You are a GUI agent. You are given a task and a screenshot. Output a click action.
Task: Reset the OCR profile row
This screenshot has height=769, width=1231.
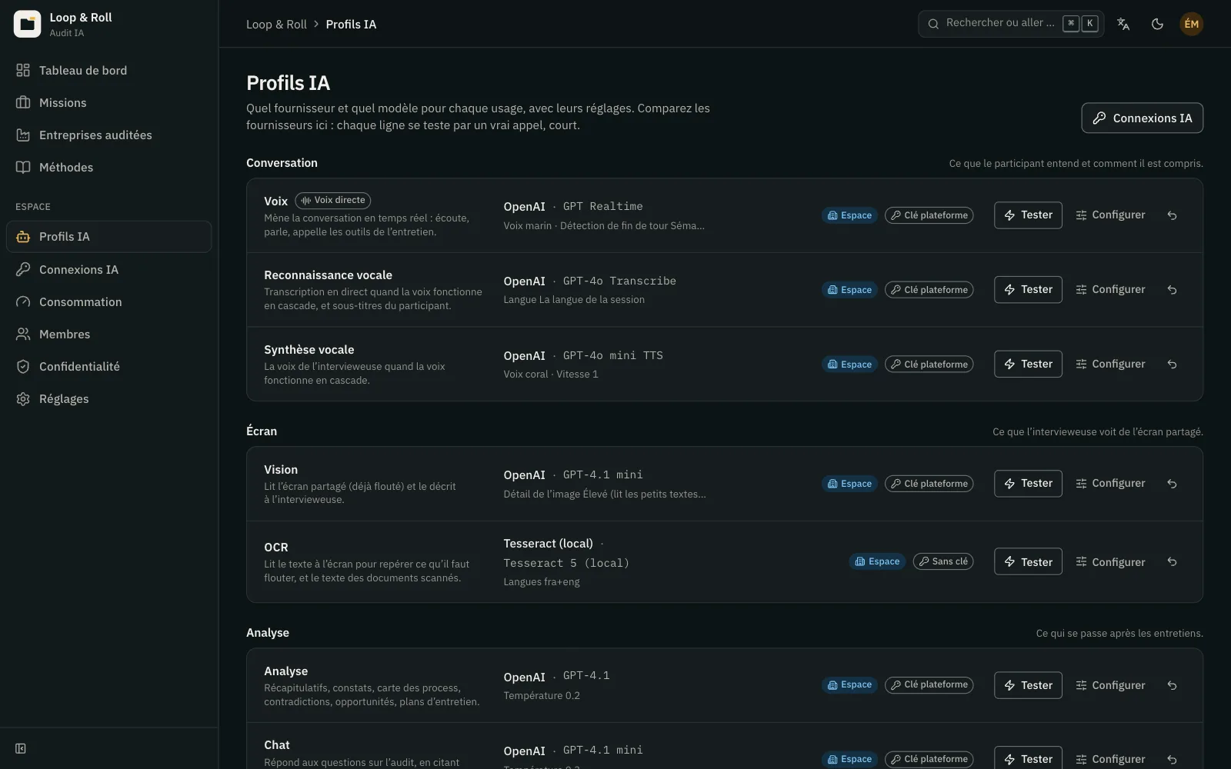tap(1172, 562)
